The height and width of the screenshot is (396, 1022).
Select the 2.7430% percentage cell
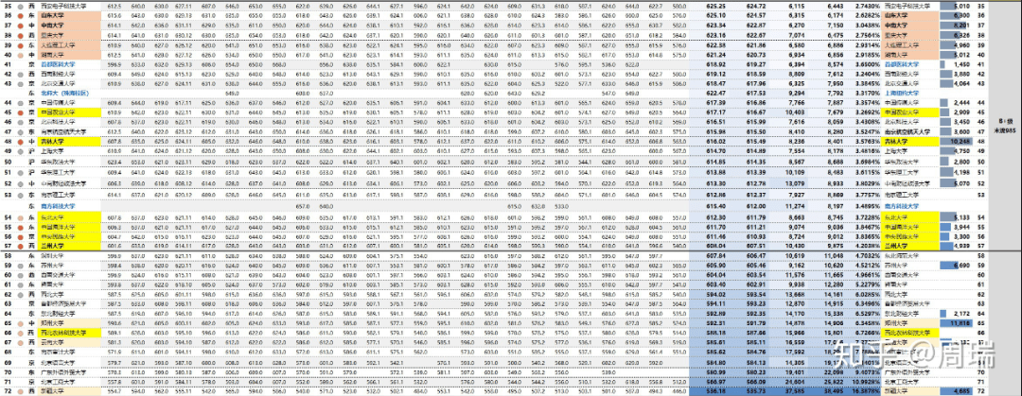click(864, 5)
